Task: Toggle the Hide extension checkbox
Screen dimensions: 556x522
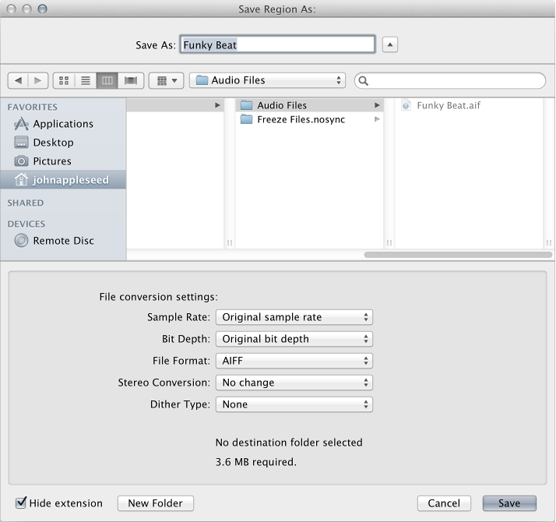Action: (21, 503)
